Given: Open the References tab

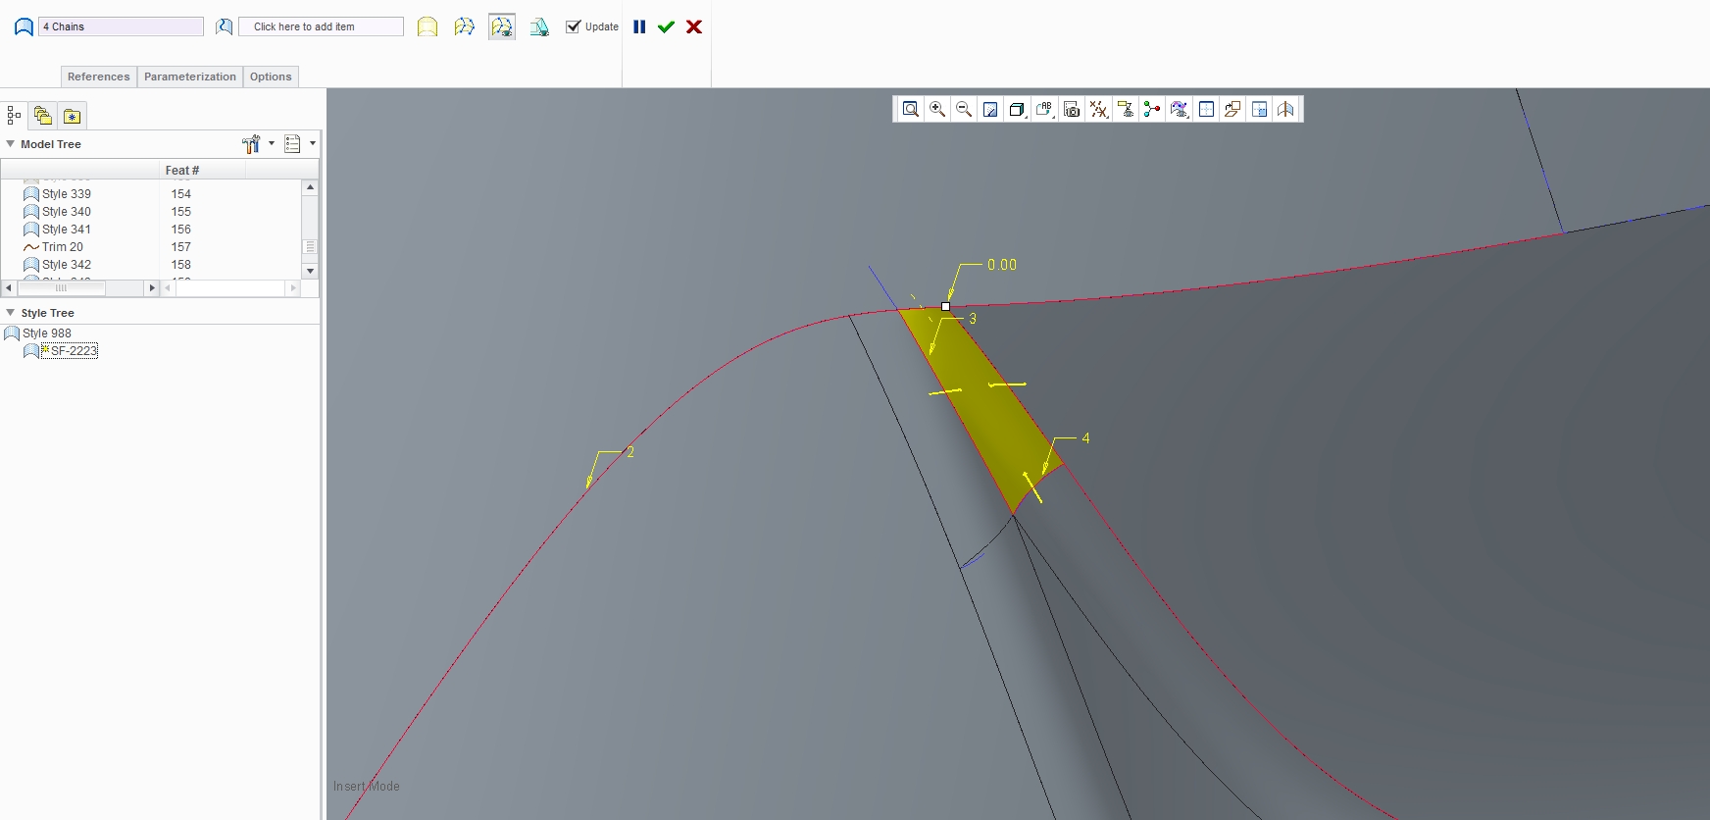Looking at the screenshot, I should pos(98,77).
